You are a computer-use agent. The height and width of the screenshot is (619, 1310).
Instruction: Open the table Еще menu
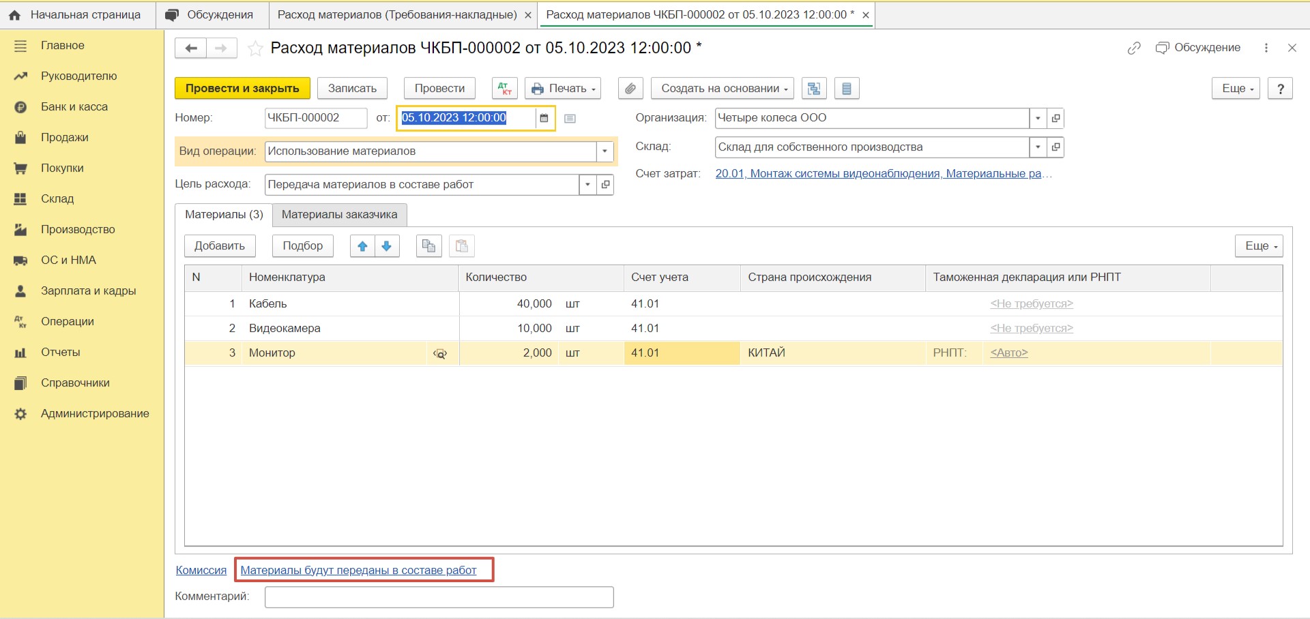pyautogui.click(x=1259, y=246)
